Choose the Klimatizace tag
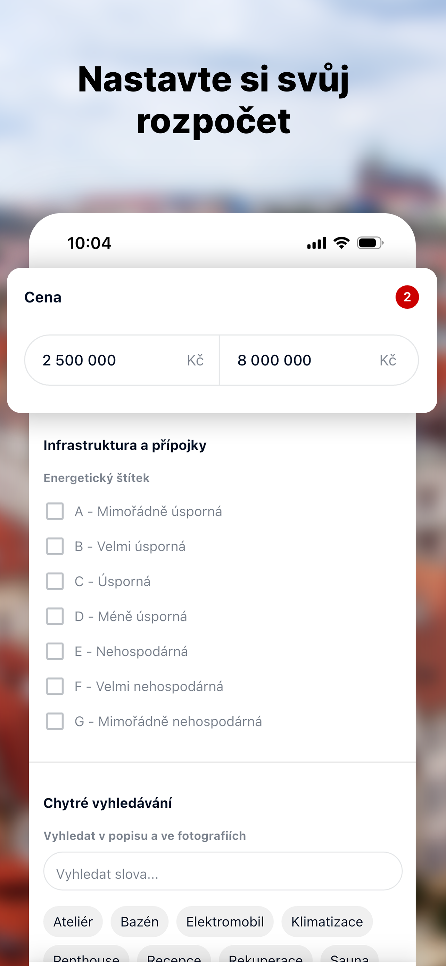 [x=327, y=921]
